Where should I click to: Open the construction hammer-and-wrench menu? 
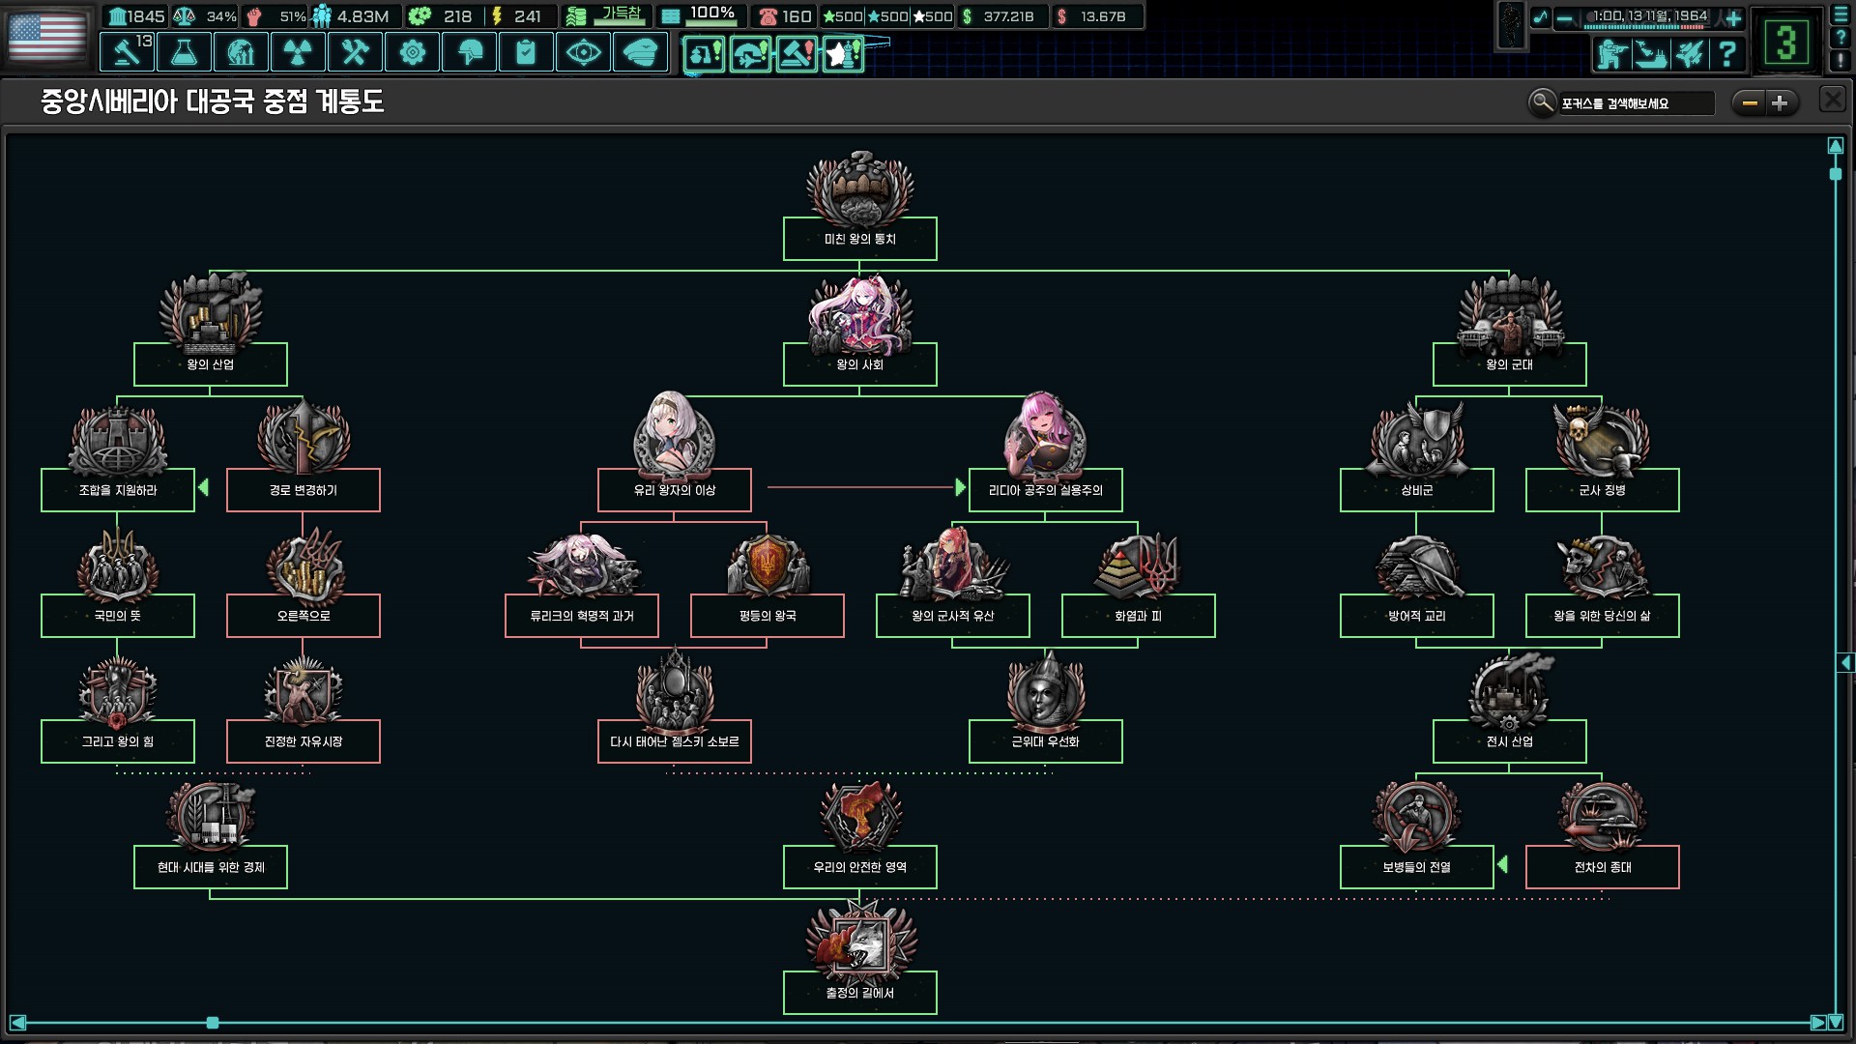point(355,52)
